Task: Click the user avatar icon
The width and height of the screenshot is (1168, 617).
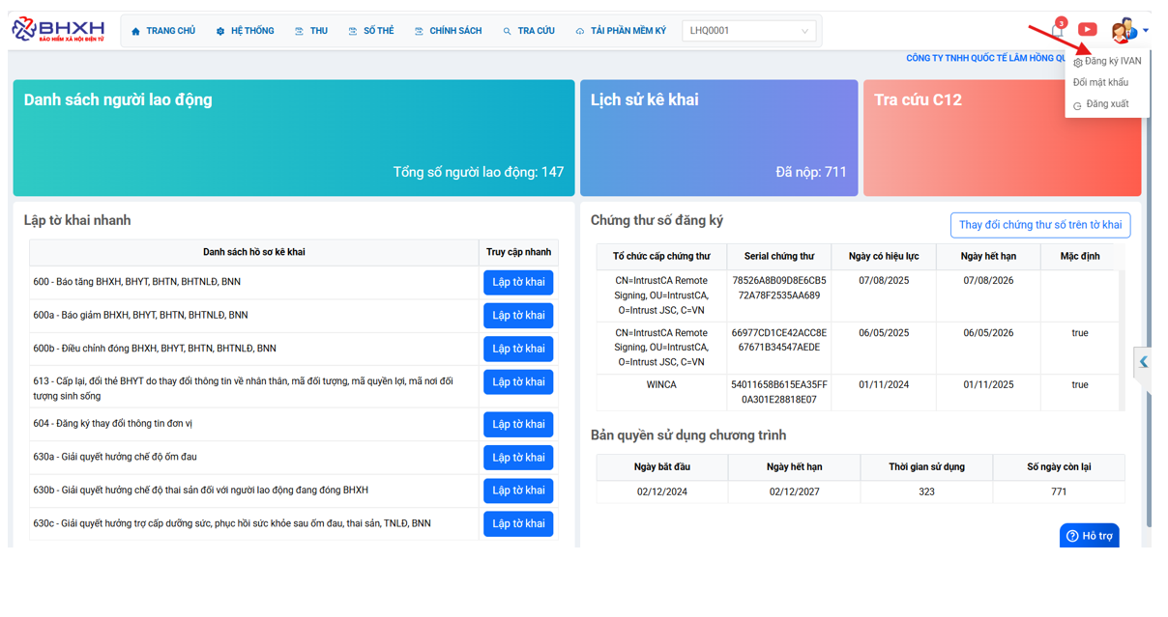Action: coord(1122,31)
